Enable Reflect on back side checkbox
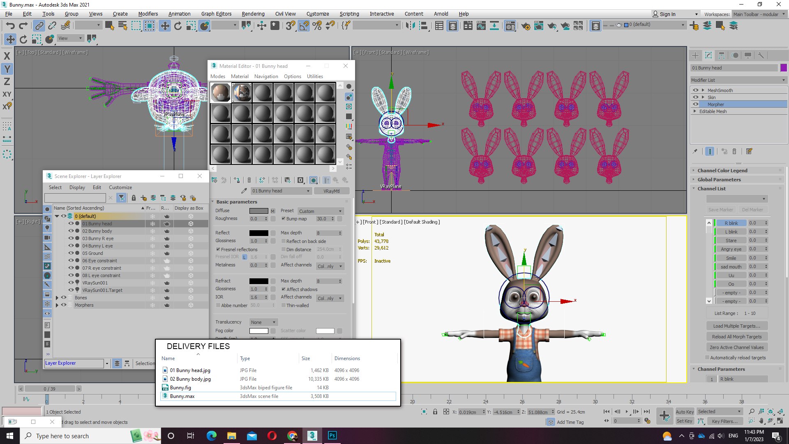Screen dimensions: 789x444 [x=283, y=241]
